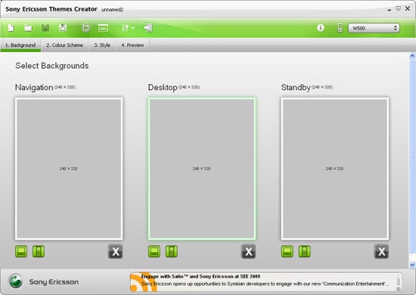Select the Desktop background placeholder
The image size is (416, 295).
(x=202, y=169)
